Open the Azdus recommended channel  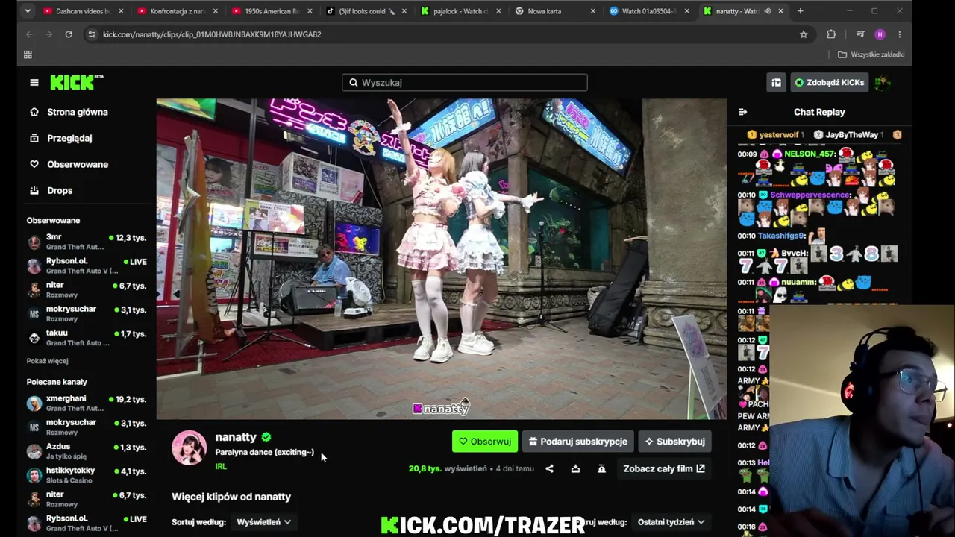coord(87,451)
